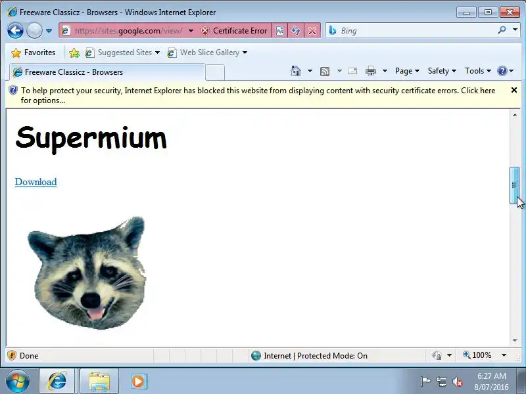Click the scroll up arrow
The image size is (526, 394).
click(x=515, y=116)
